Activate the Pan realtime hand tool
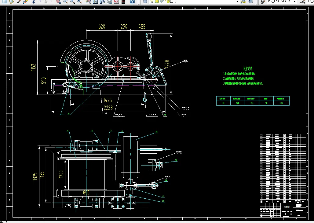314x223 pixels. [x=58, y=2]
